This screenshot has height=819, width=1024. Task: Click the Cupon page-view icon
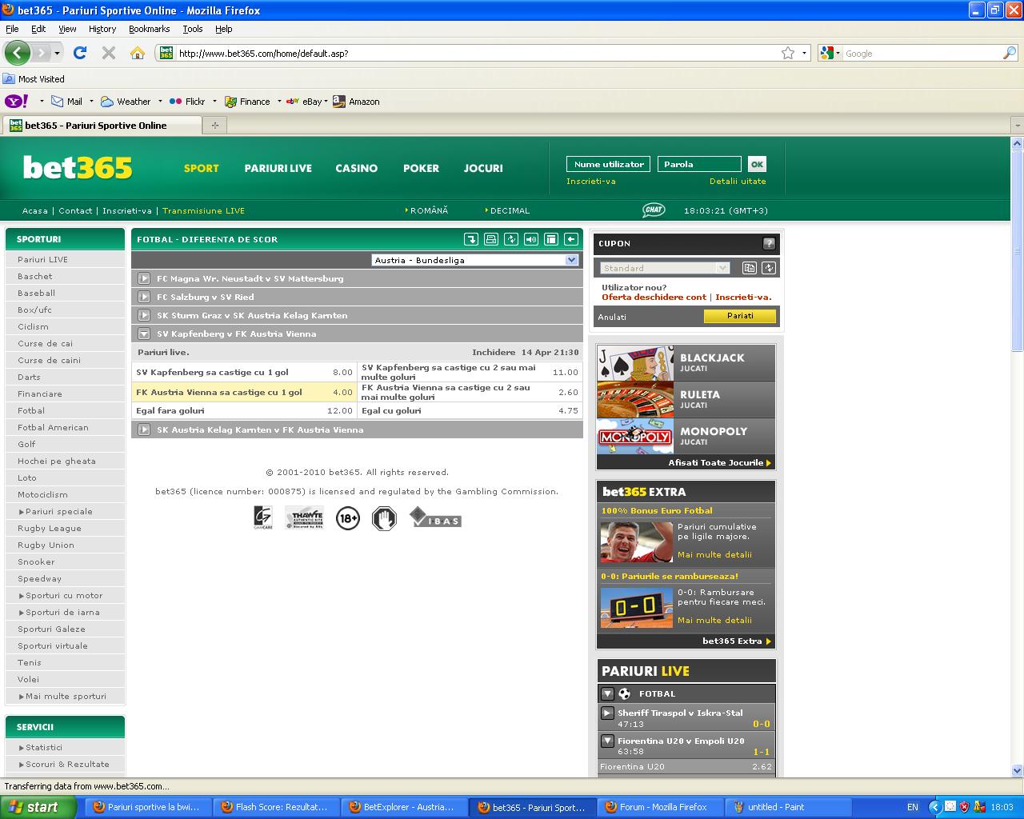(749, 268)
